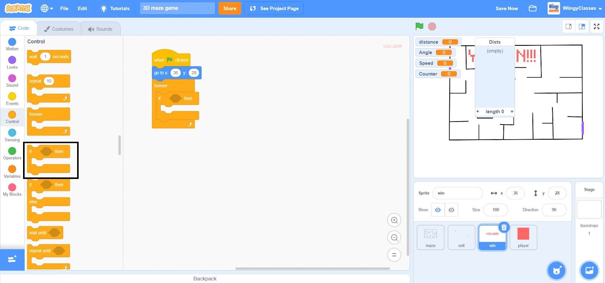This screenshot has height=283, width=605.
Task: Click the workspace horizontal scrollbar
Action: click(312, 269)
